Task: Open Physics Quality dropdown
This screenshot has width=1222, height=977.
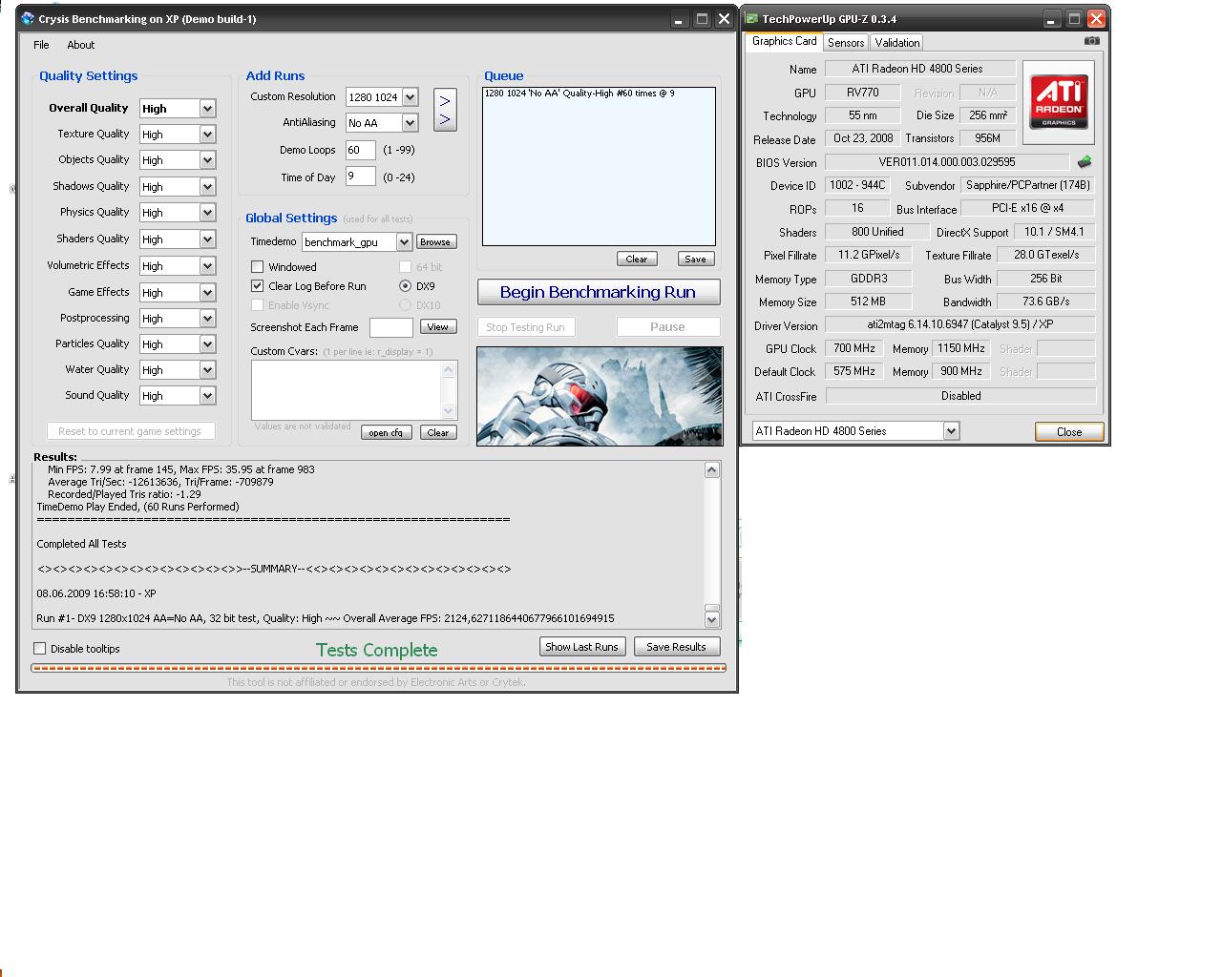Action: click(207, 213)
